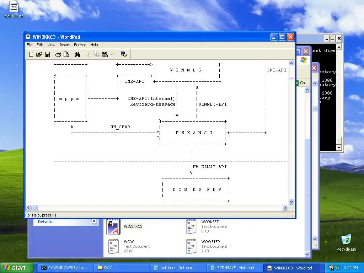Click the WordPad title bar document icon
Viewport: 364px width, 273px height.
pyautogui.click(x=28, y=37)
